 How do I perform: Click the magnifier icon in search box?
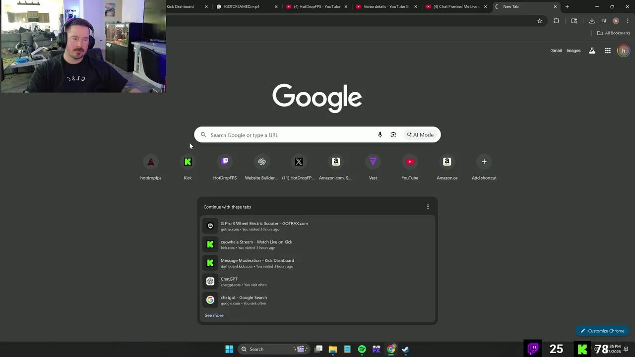(x=203, y=135)
